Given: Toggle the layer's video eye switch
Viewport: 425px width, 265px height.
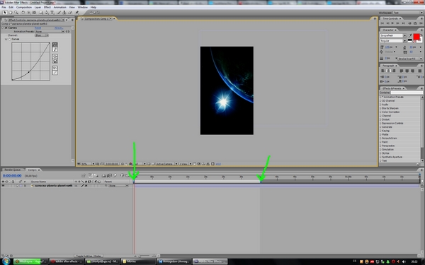Looking at the screenshot, I should [x=3, y=186].
